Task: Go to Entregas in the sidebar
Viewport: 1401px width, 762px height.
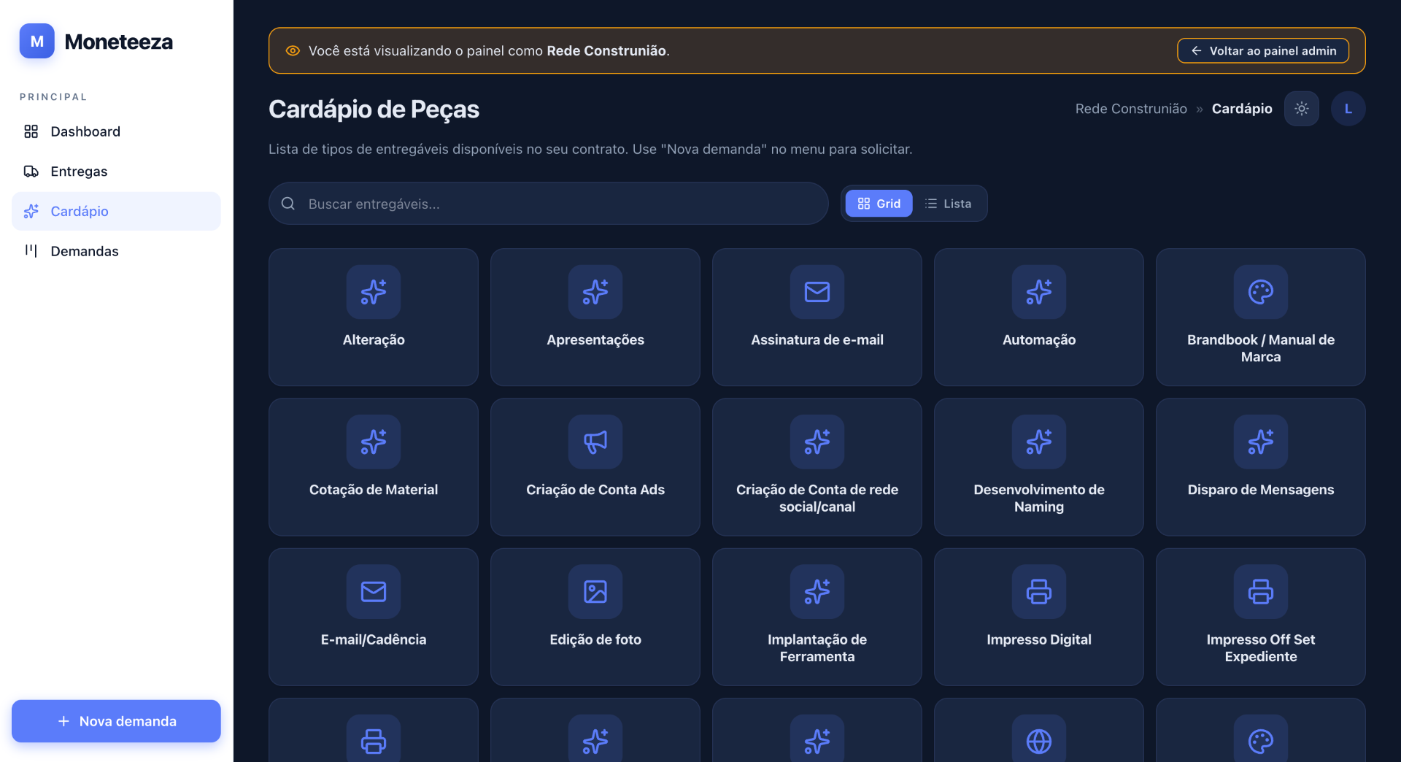Action: [x=116, y=172]
